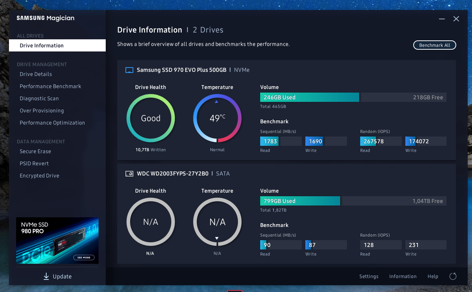Click the 2 Drives count text

[208, 30]
